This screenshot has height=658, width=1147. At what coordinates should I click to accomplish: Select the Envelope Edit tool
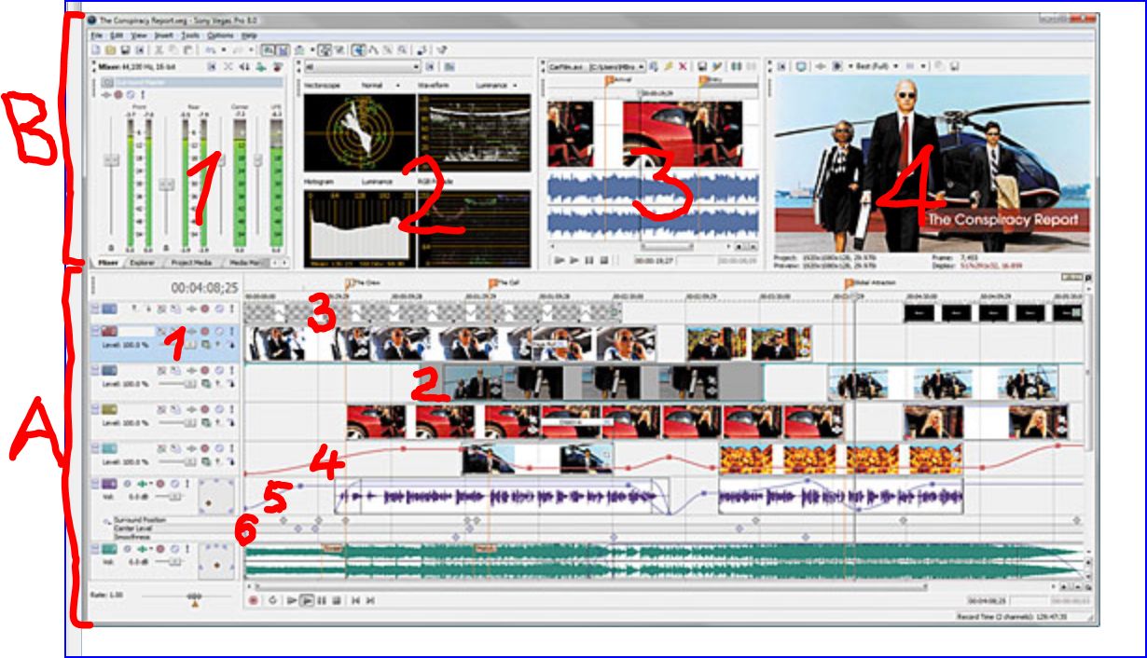pos(373,50)
